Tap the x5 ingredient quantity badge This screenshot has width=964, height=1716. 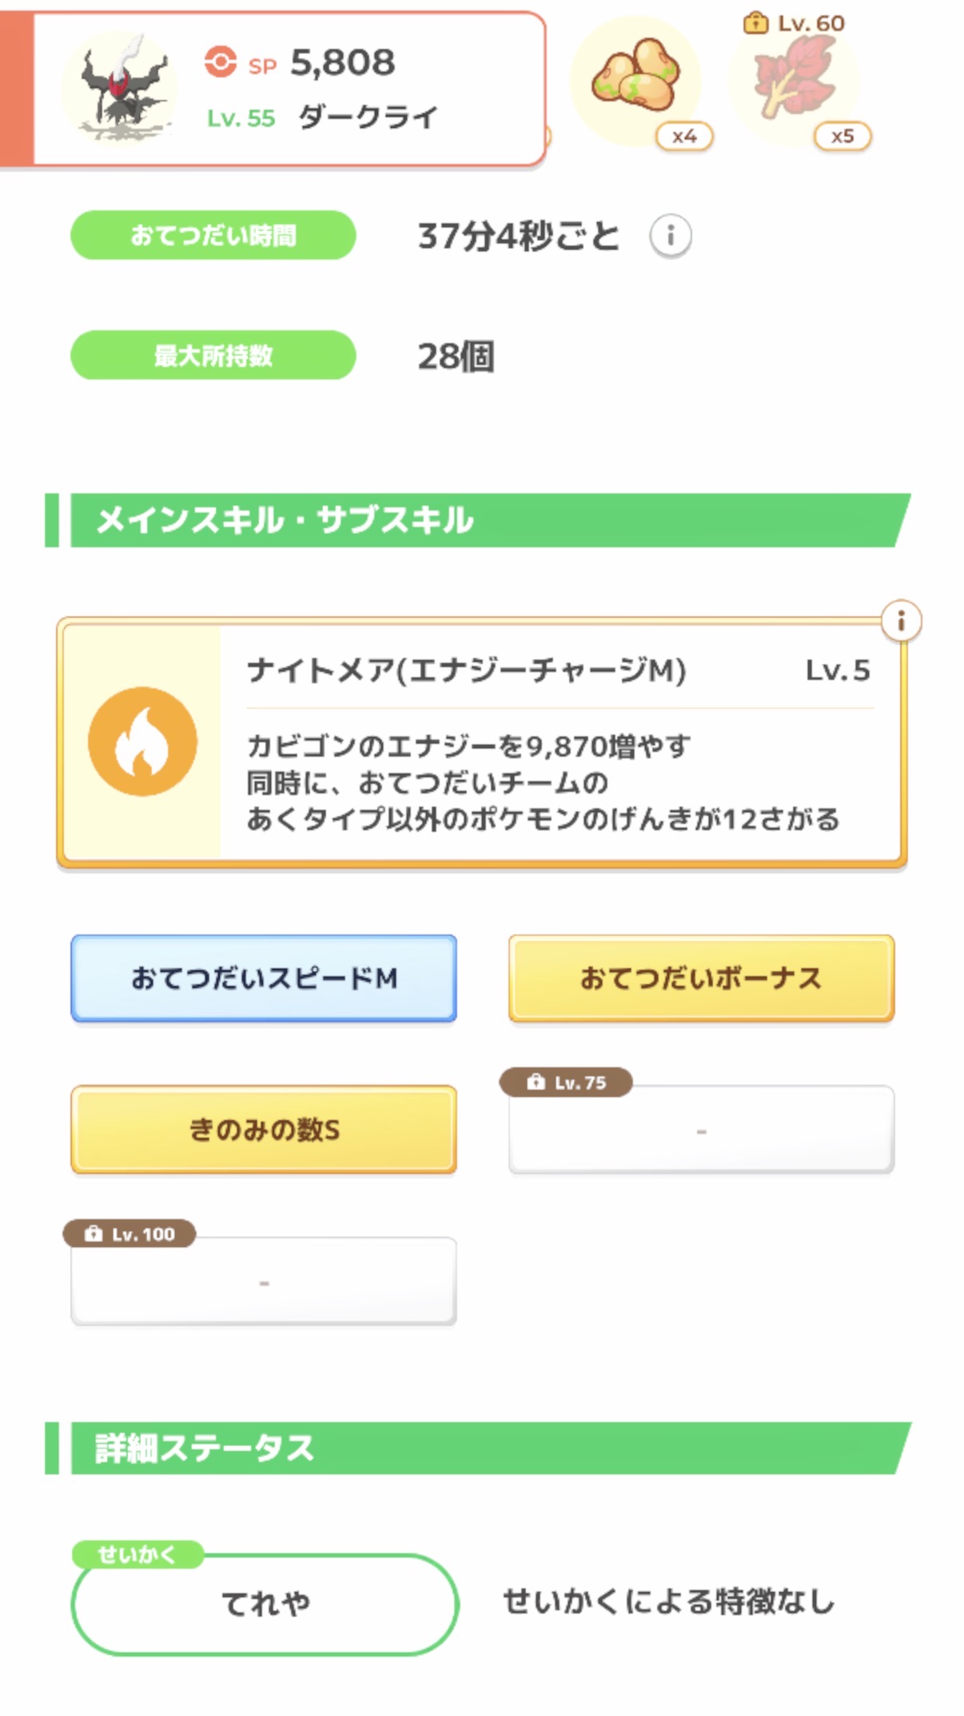click(843, 137)
